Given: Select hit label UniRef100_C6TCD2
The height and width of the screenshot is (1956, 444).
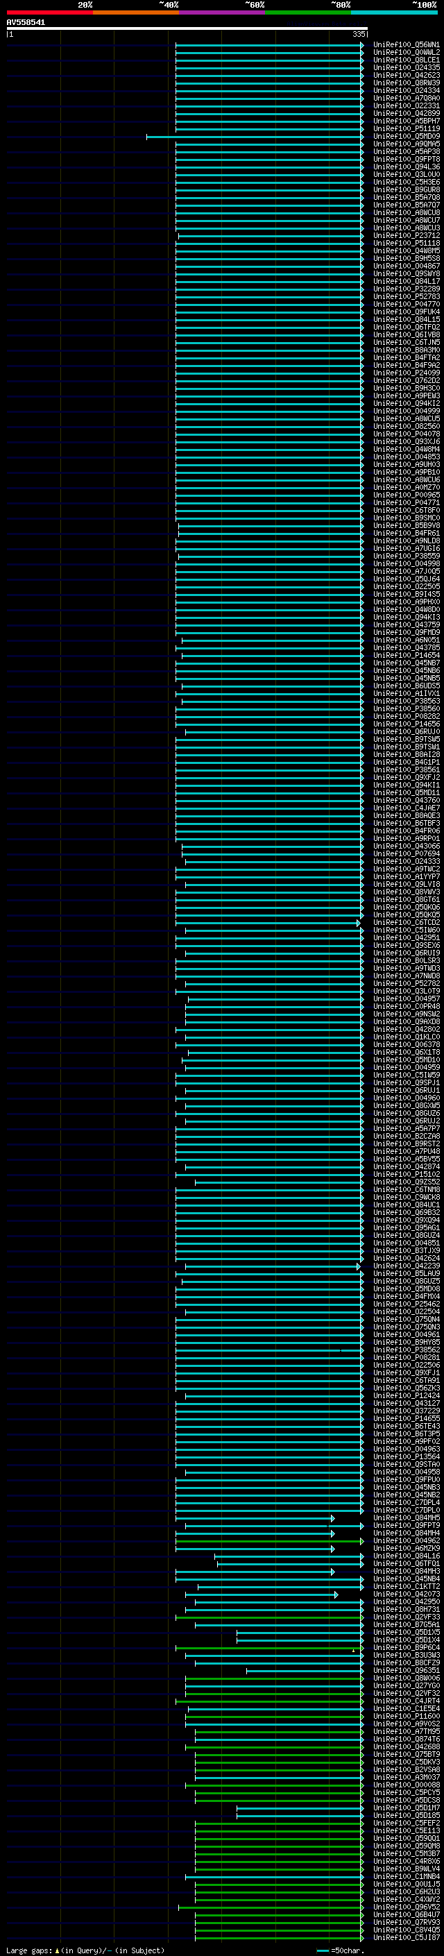Looking at the screenshot, I should (407, 922).
